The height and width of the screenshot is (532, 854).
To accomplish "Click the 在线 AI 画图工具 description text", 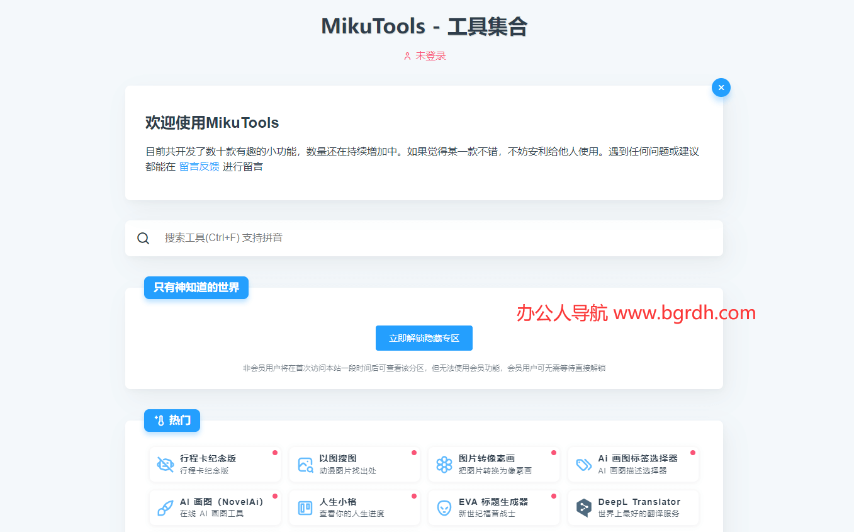I will tap(211, 514).
